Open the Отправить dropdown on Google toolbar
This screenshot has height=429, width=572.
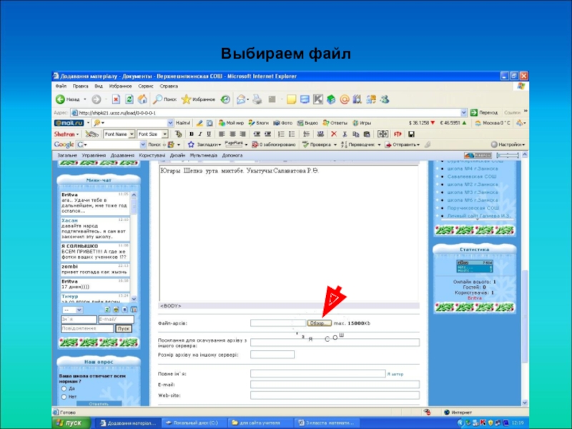[403, 144]
